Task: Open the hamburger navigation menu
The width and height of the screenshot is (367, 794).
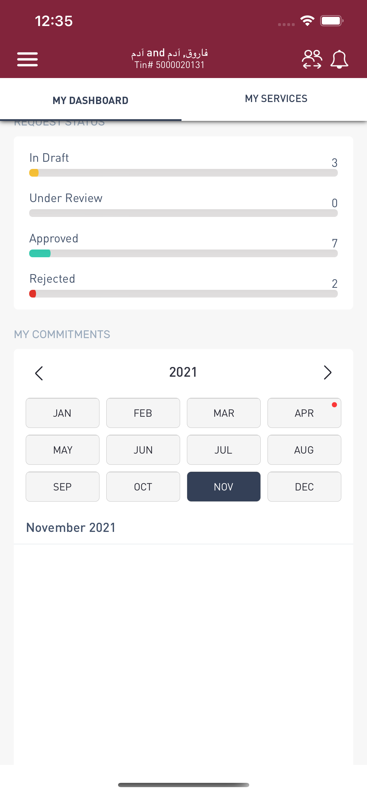Action: [27, 59]
